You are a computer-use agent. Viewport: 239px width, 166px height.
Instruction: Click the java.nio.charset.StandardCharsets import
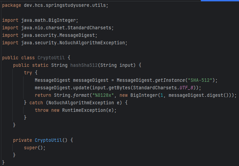point(66,28)
